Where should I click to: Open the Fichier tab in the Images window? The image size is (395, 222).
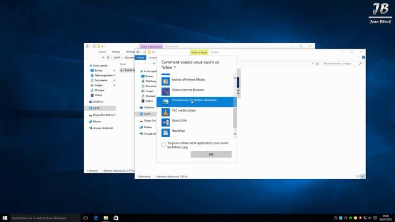pos(140,57)
